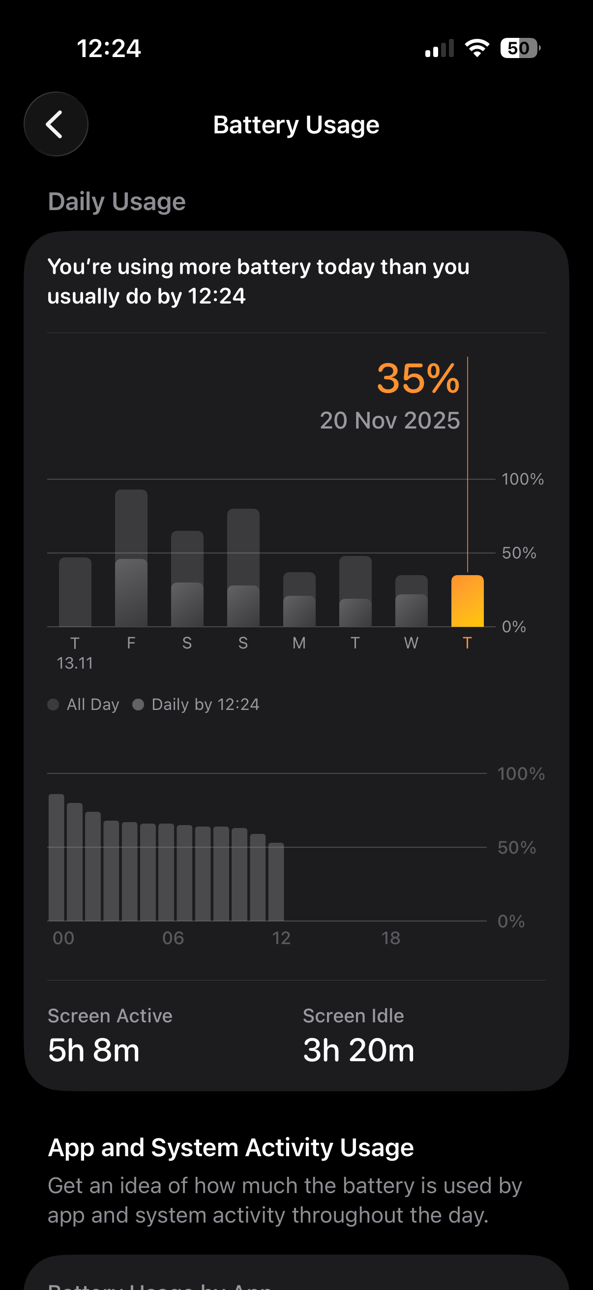Tap the Wi-Fi status icon
The width and height of the screenshot is (593, 1290).
tap(476, 48)
